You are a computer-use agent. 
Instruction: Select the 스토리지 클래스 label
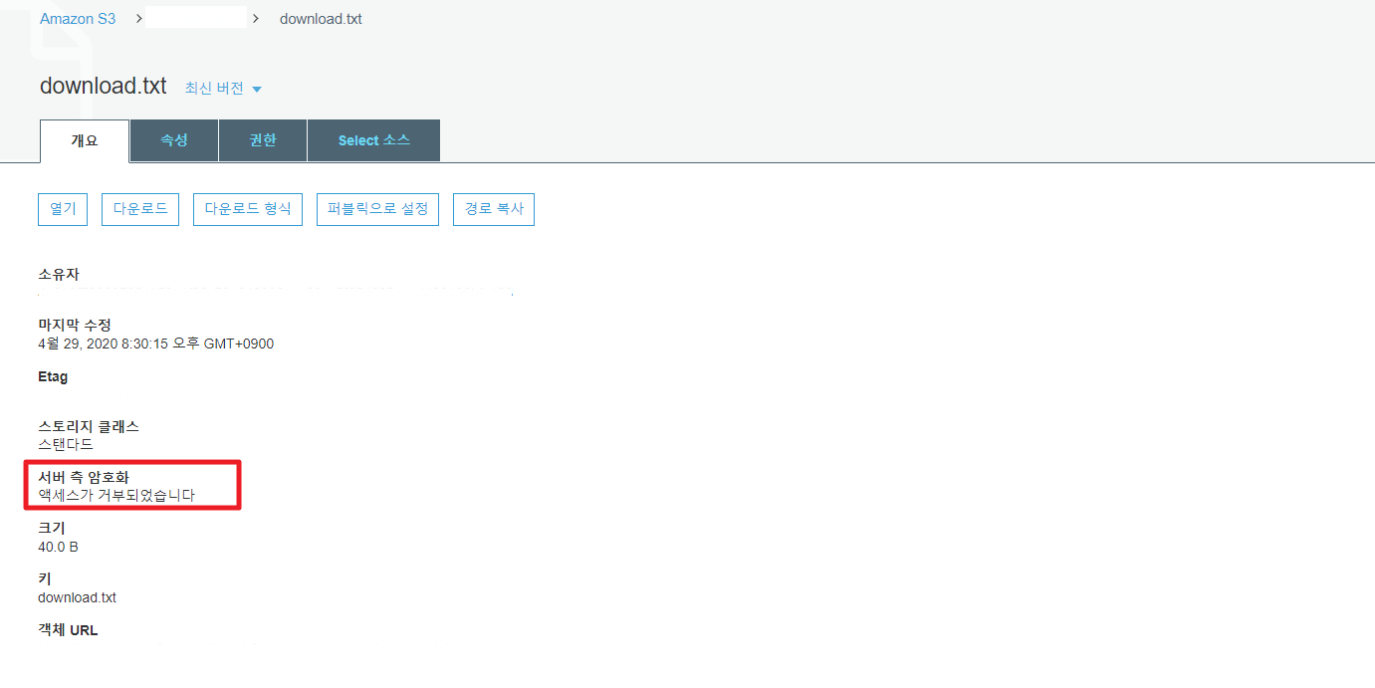(89, 426)
